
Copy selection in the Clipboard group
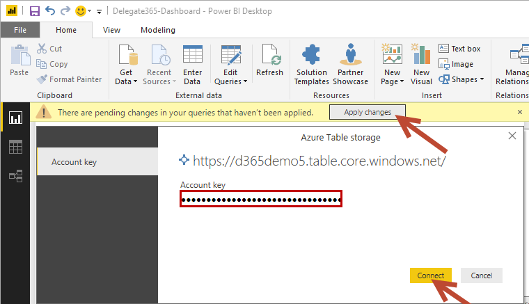[52, 64]
